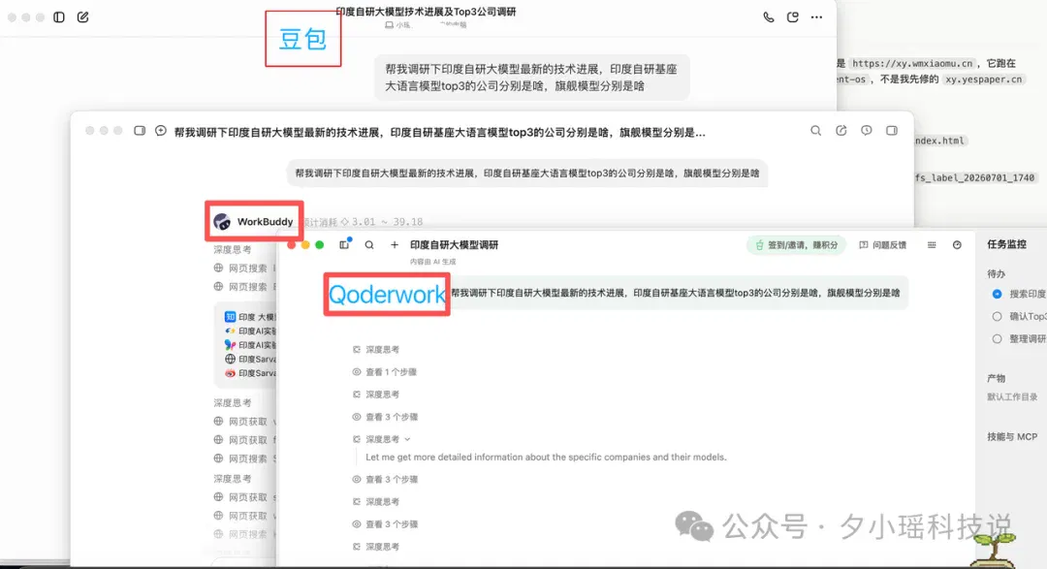Screen dimensions: 1047x569
Task: Open the history clock icon in WorkBuddy window
Action: coord(866,131)
